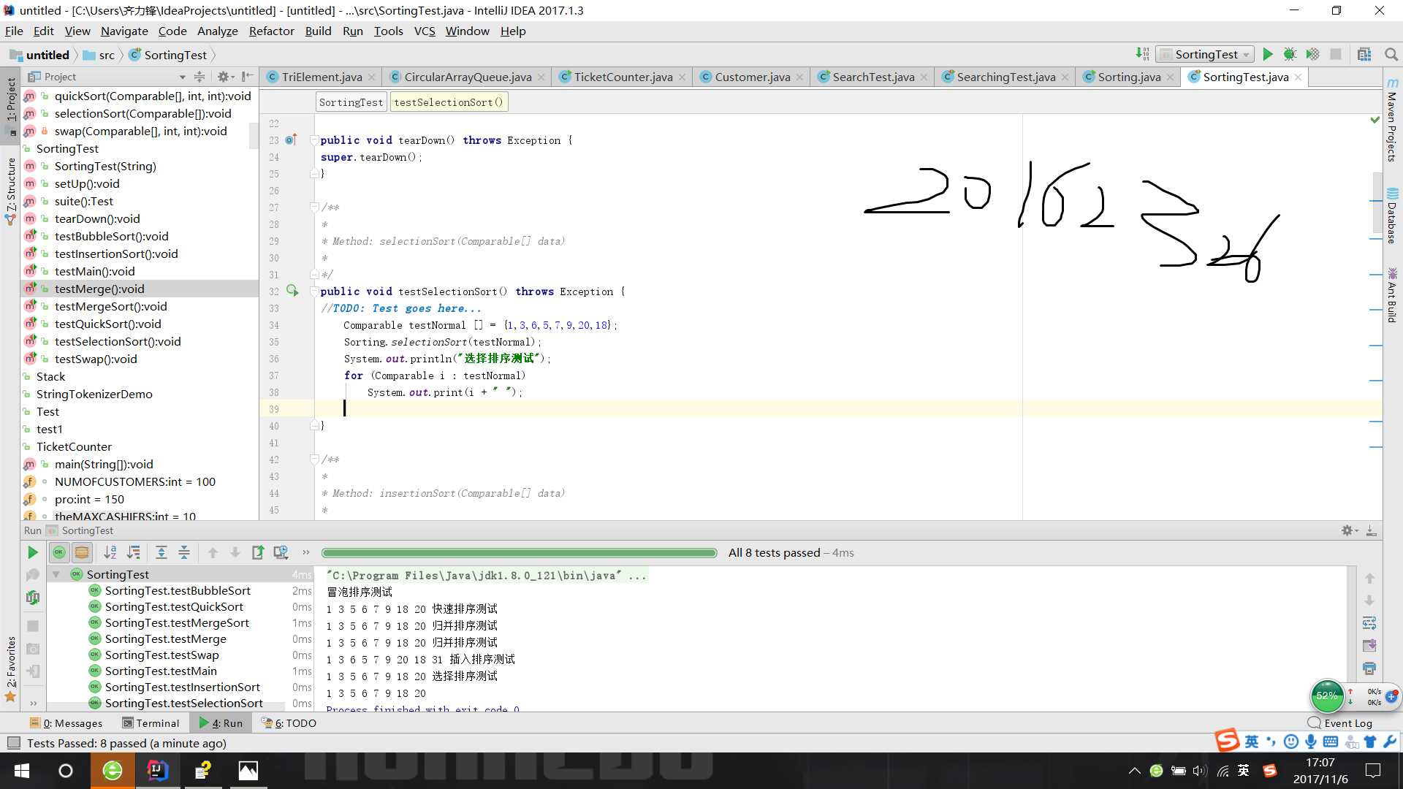Screen dimensions: 1403x789
Task: Open the Refactor menu from menu bar
Action: [272, 31]
